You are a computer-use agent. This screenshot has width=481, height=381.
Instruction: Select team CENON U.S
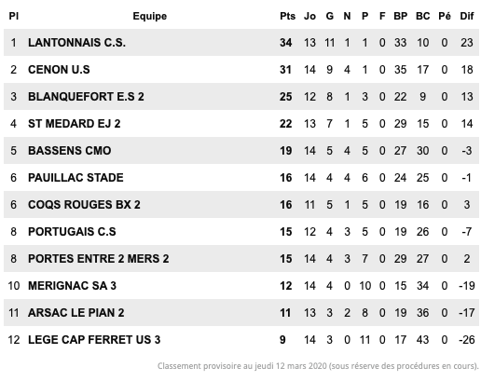tap(59, 70)
